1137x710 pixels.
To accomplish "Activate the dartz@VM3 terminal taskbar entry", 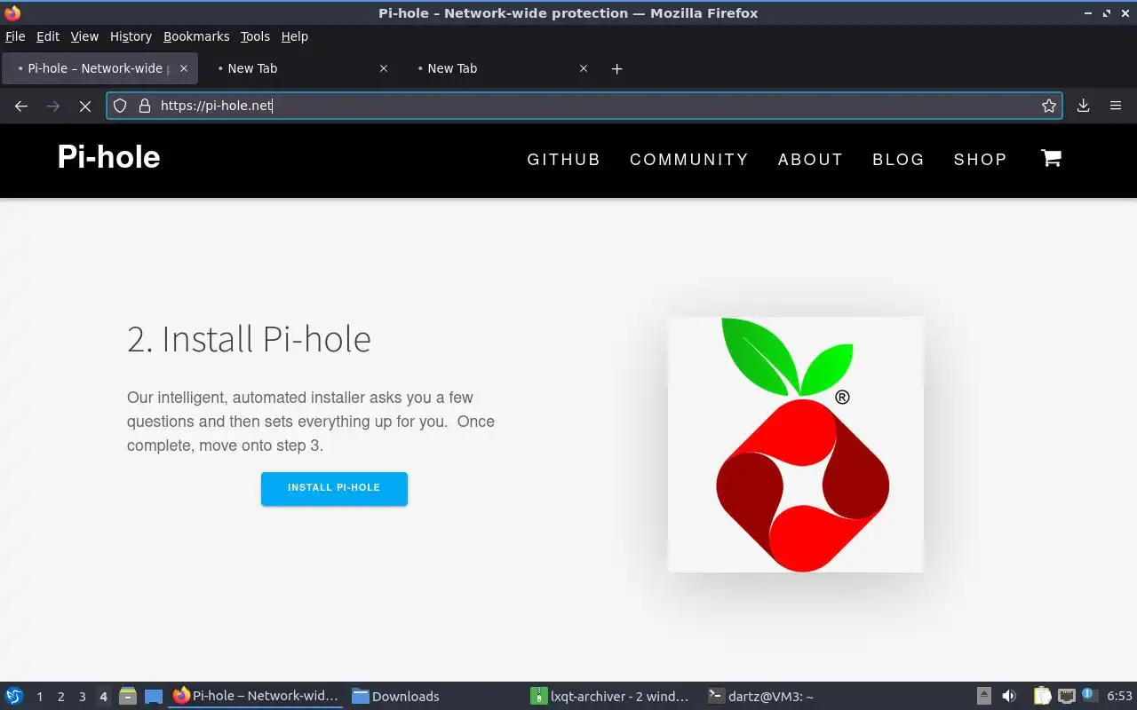I will point(791,696).
